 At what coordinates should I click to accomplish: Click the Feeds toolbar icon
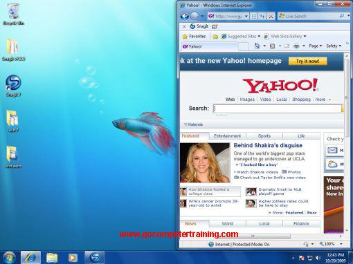pos(272,46)
